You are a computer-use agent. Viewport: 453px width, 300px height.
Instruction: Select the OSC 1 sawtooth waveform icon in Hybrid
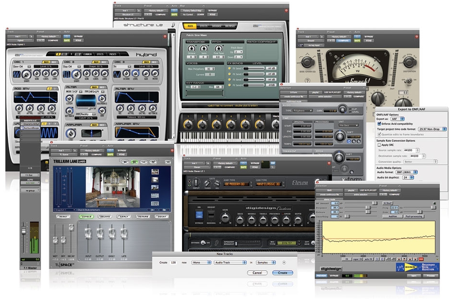click(x=17, y=75)
